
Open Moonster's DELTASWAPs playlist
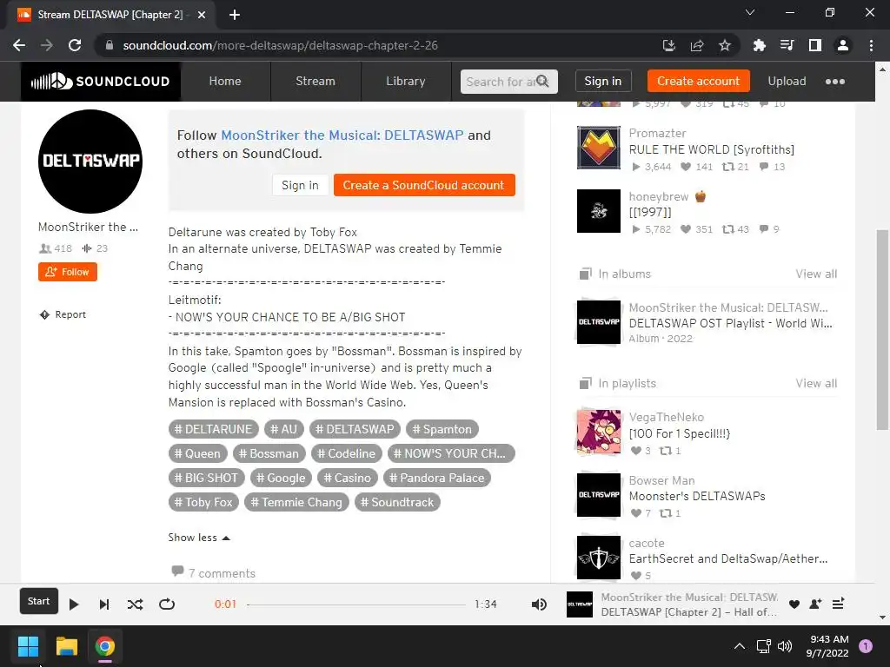coord(697,496)
